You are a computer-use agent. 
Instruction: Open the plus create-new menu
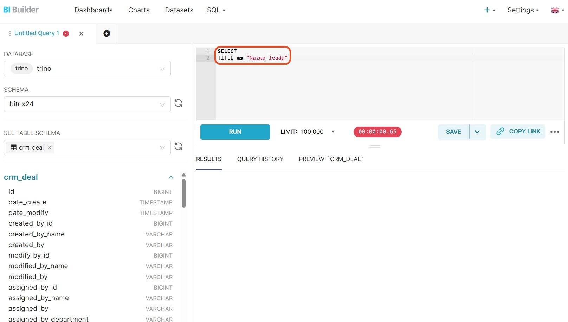click(489, 10)
